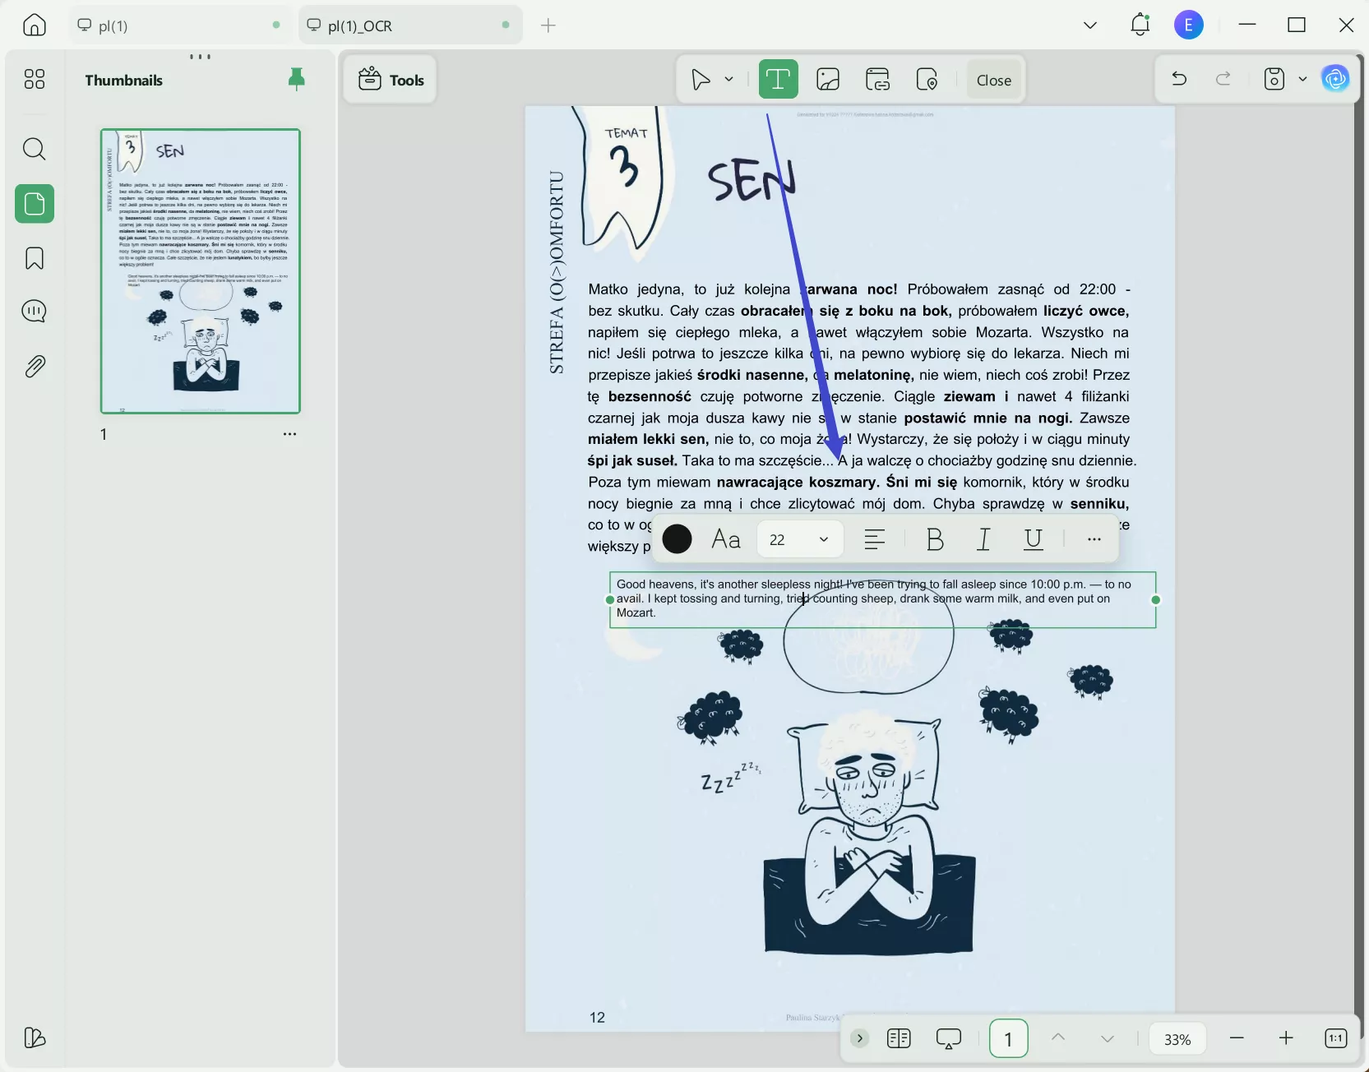Viewport: 1369px width, 1072px height.
Task: Undo the last action
Action: 1177,78
